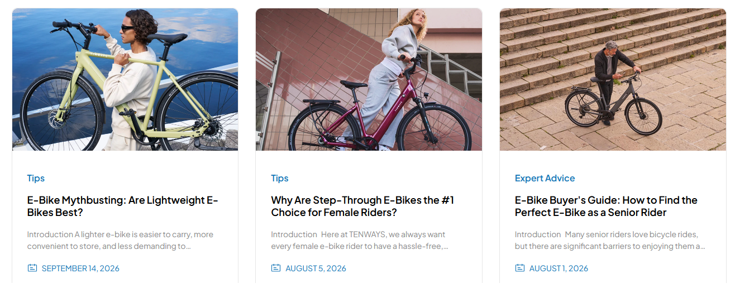This screenshot has width=740, height=293.
Task: Open article E-Bike Mythbusting: Are Lightweight E-Bikes Best?
Action: tap(122, 206)
